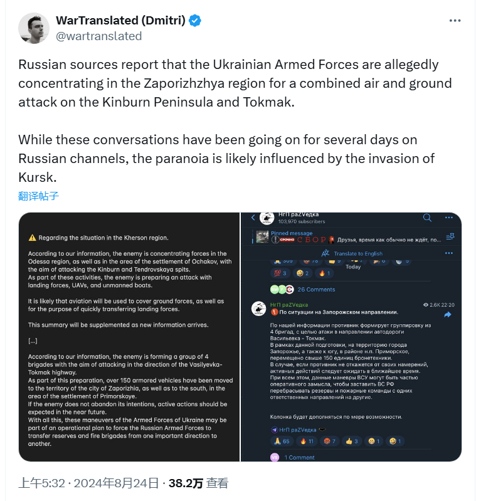Click the НгП раZVедка post avatar
Viewport: 481px width, 501px height.
click(258, 308)
